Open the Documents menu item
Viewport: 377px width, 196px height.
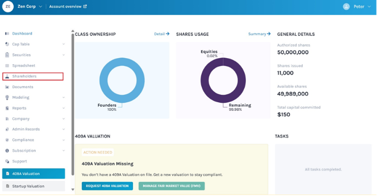23,87
